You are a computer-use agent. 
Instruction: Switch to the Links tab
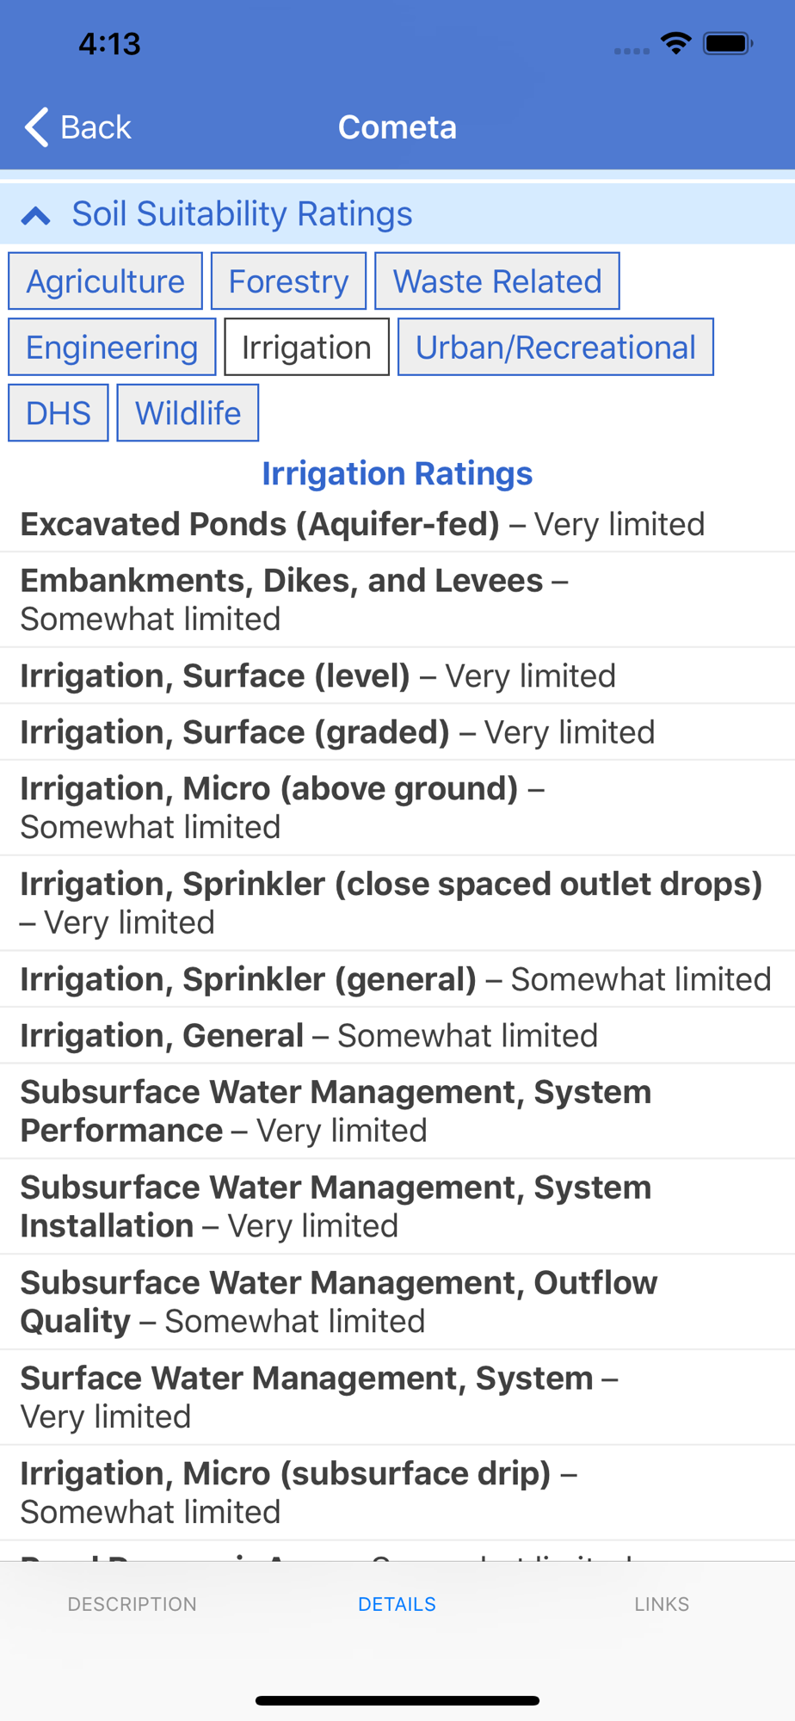point(662,1604)
